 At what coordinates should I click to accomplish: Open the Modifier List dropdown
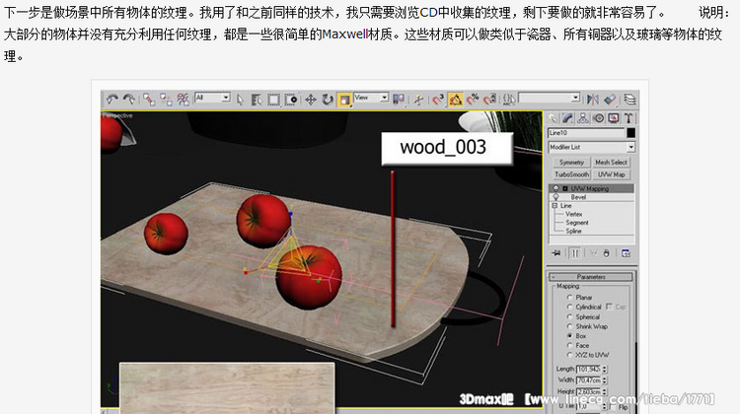coord(591,147)
